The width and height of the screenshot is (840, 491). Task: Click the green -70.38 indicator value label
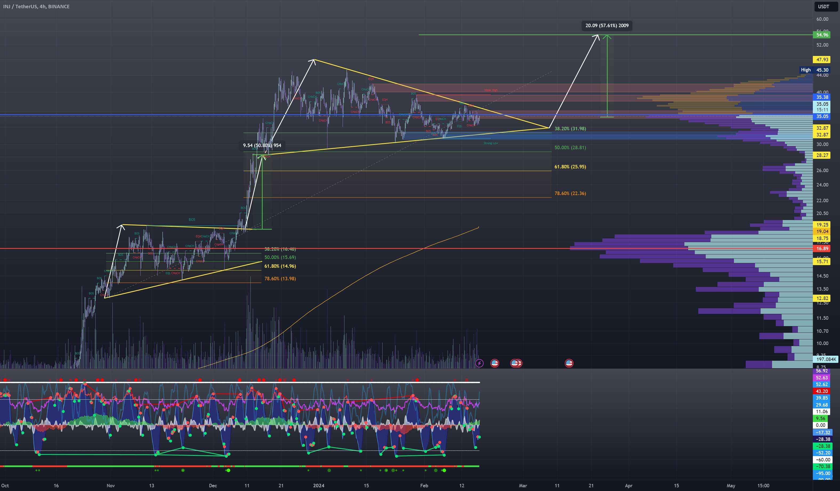coord(822,466)
